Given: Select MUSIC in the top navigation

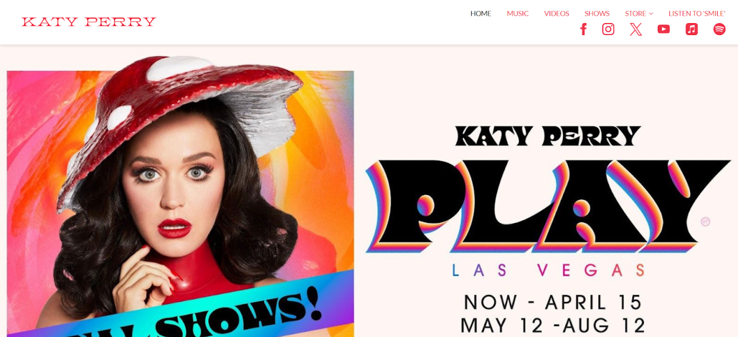Looking at the screenshot, I should (517, 13).
